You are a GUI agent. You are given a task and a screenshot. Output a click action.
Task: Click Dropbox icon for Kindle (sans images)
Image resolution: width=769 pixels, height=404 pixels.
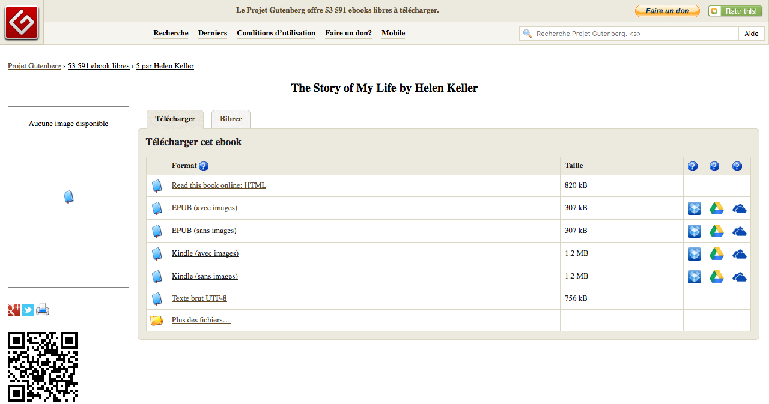tap(694, 277)
